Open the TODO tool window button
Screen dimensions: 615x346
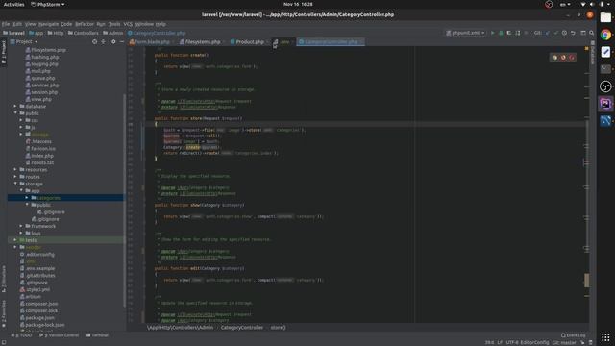point(22,335)
